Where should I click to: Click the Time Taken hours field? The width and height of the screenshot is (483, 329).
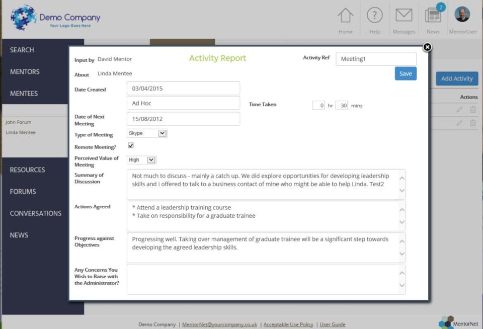click(x=318, y=105)
